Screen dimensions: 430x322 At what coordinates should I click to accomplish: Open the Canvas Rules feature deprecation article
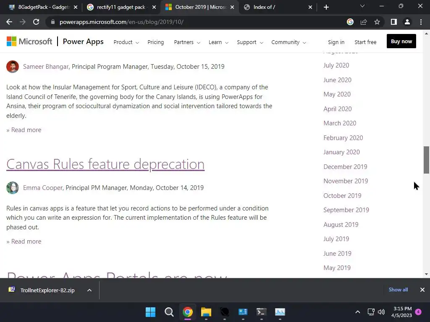(105, 164)
